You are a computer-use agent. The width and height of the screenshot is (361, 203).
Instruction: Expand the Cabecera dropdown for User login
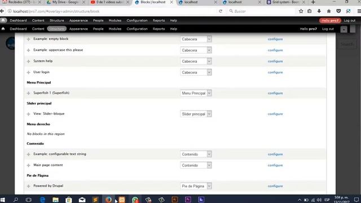(196, 72)
